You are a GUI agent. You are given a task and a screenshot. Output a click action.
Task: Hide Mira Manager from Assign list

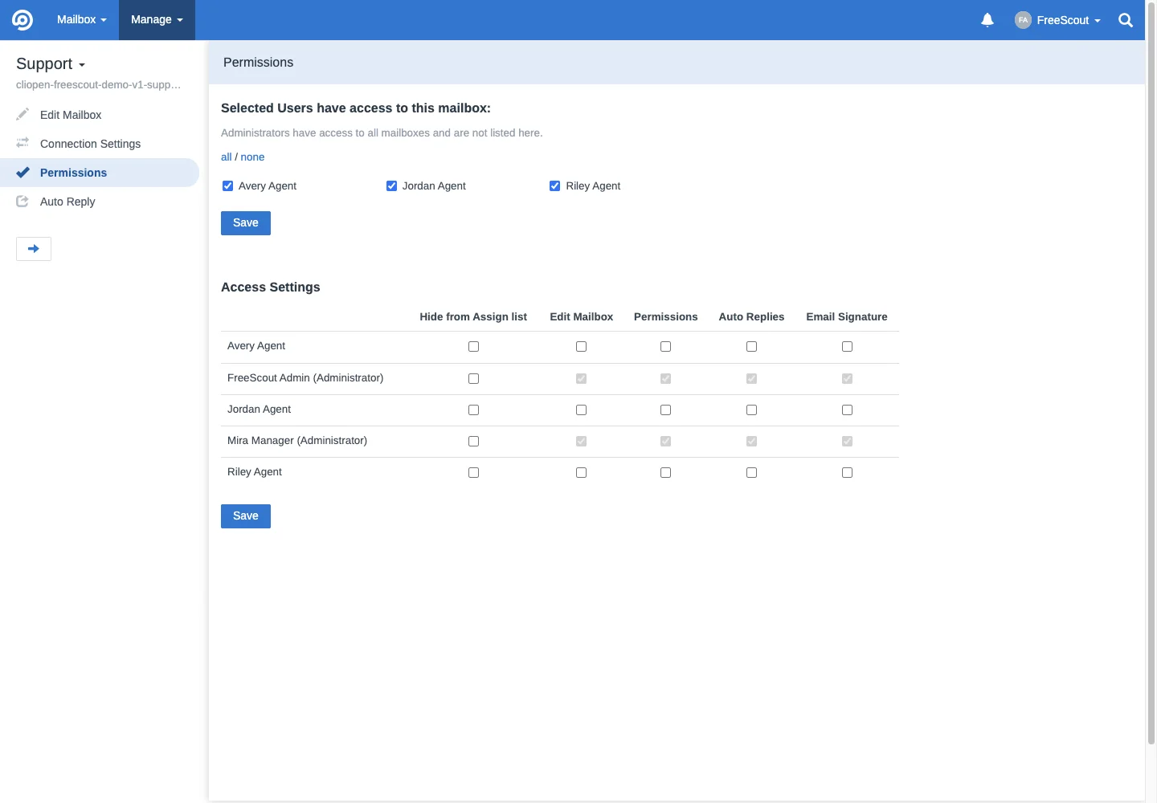click(473, 442)
